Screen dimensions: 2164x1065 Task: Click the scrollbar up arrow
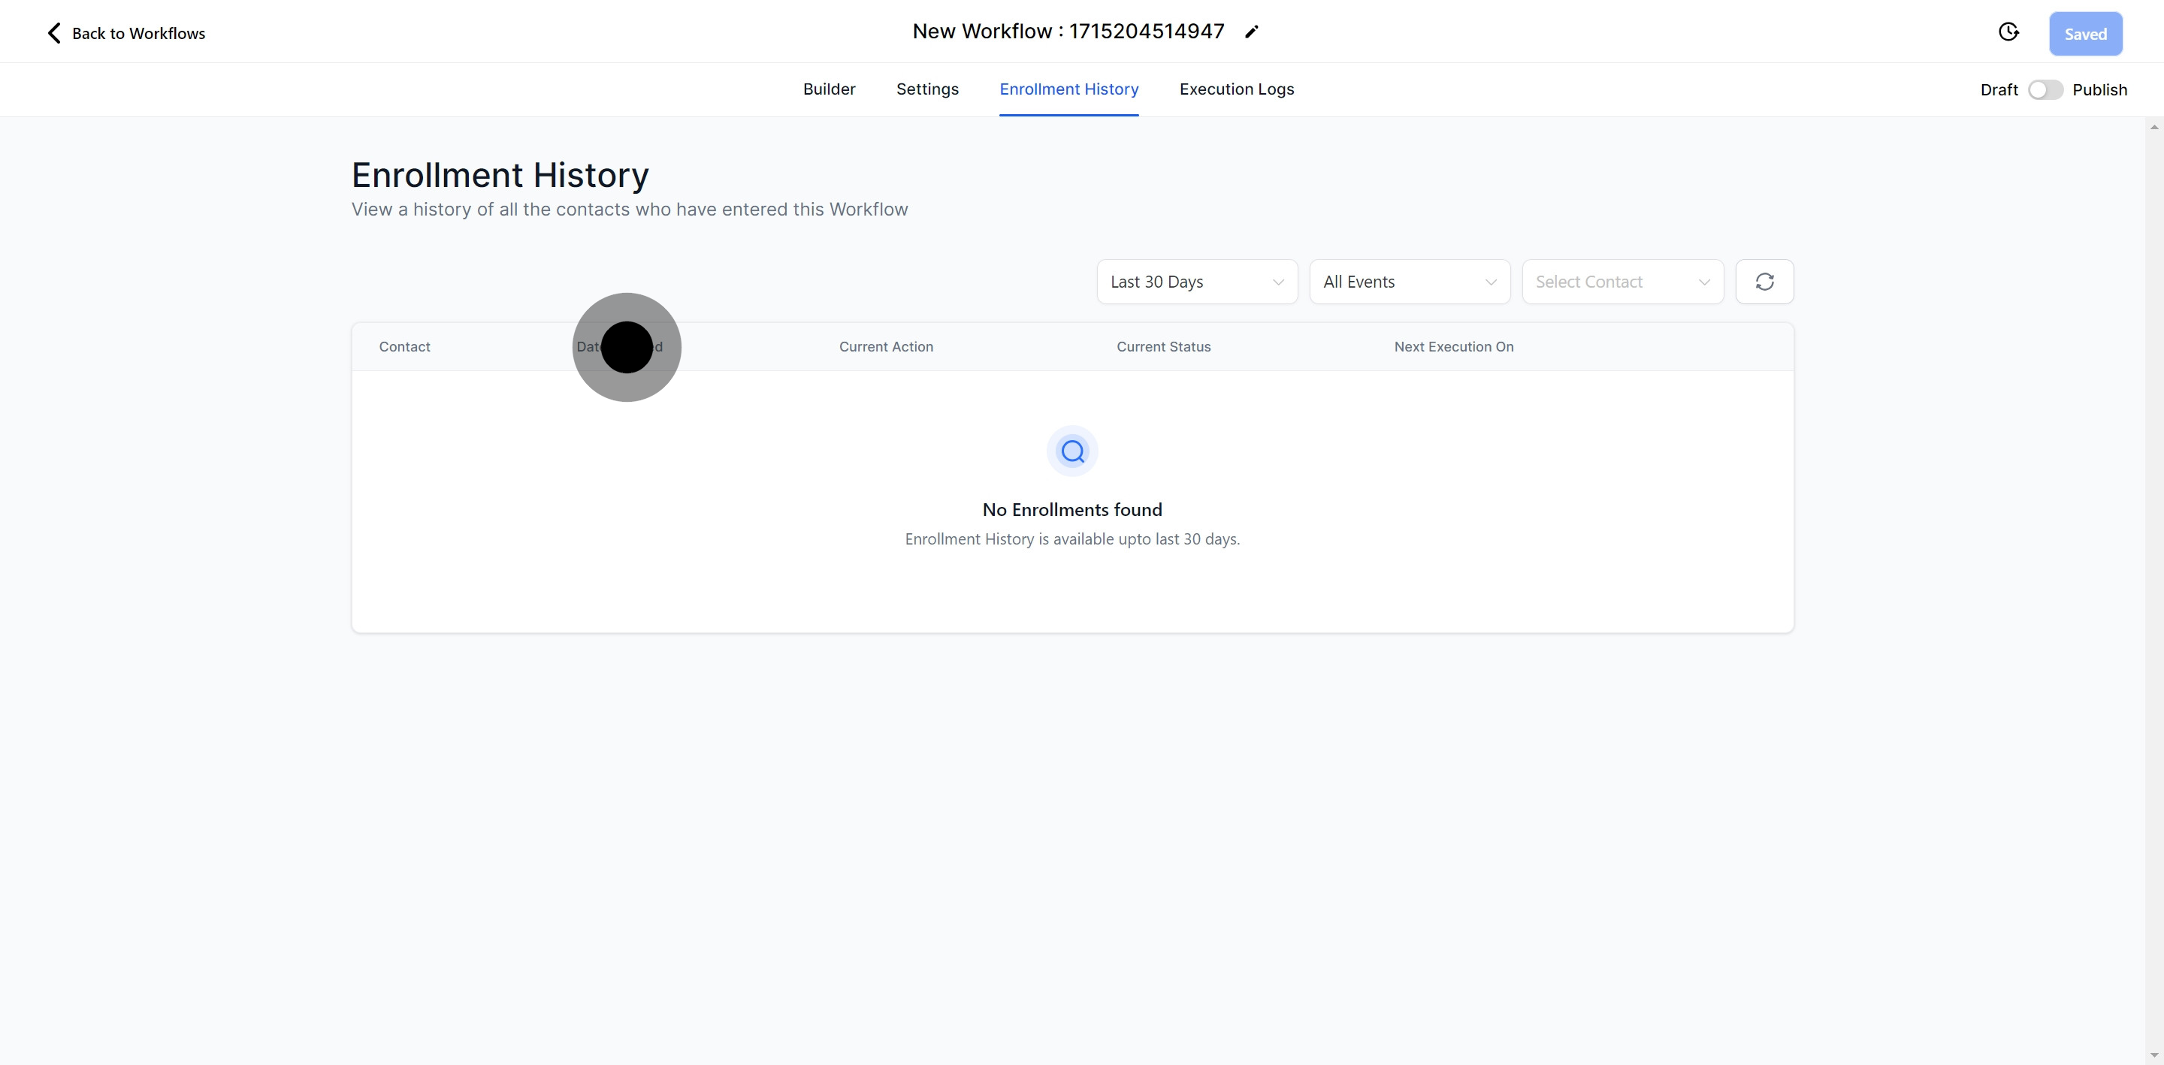click(x=2154, y=127)
